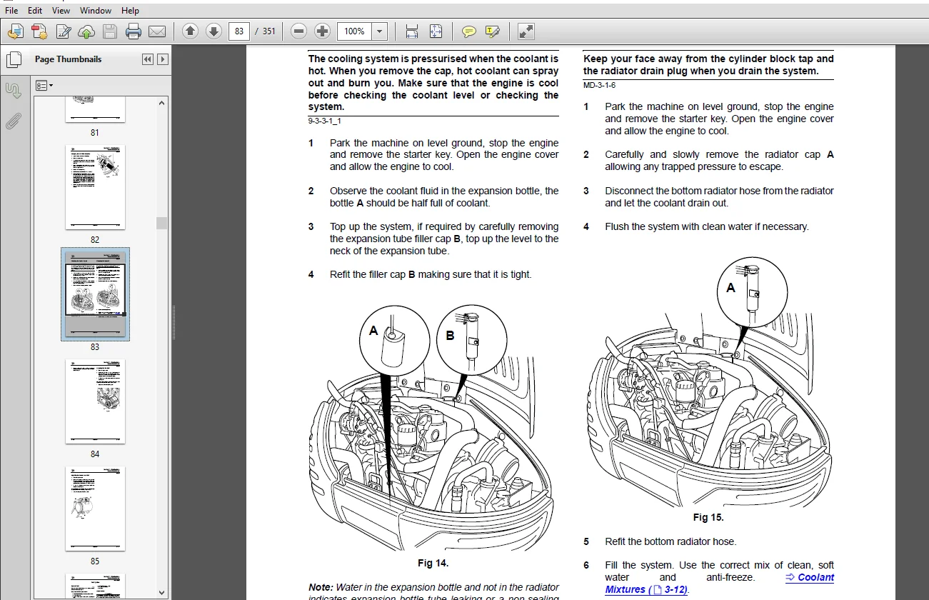Click the total pages '351' text

tap(268, 31)
